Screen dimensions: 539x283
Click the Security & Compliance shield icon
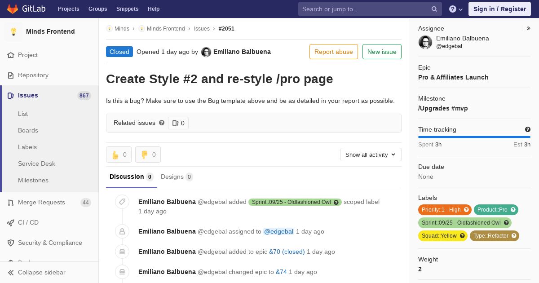(11, 243)
